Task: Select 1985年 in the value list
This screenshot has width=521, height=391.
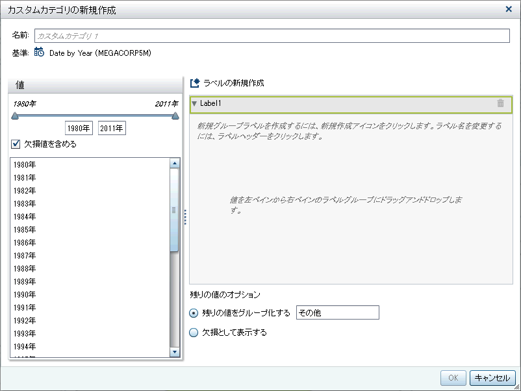Action: tap(25, 230)
